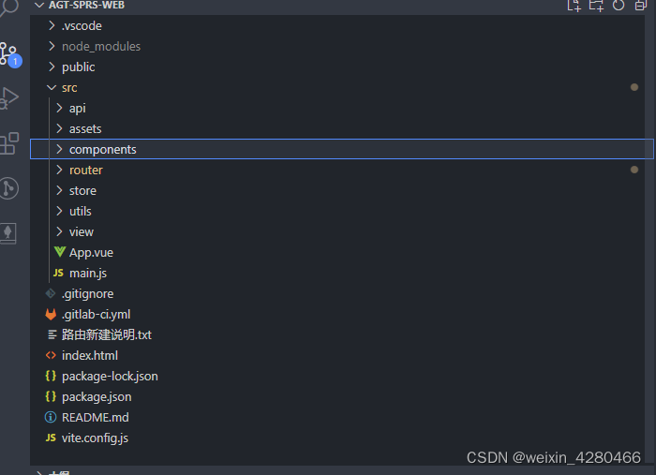This screenshot has width=656, height=475.
Task: Open the Git Graph sidebar icon
Action: point(9,188)
